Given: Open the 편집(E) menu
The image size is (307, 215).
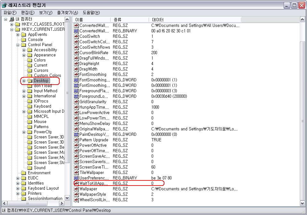Looking at the screenshot, I should [x=28, y=13].
